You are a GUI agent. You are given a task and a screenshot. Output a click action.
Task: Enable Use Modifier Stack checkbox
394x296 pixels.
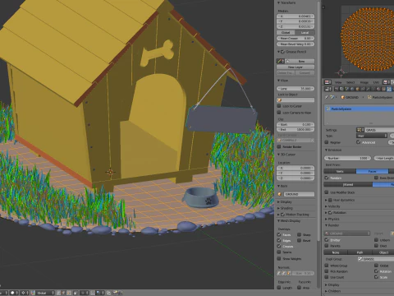tap(327, 192)
